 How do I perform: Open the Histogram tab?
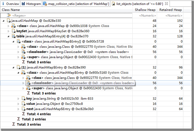click(33, 4)
